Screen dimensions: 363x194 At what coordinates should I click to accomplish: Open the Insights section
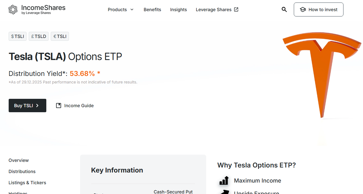coord(179,9)
